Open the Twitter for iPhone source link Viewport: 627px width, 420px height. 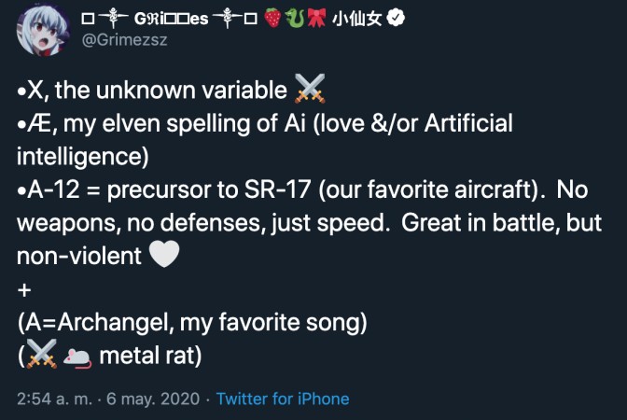[283, 399]
